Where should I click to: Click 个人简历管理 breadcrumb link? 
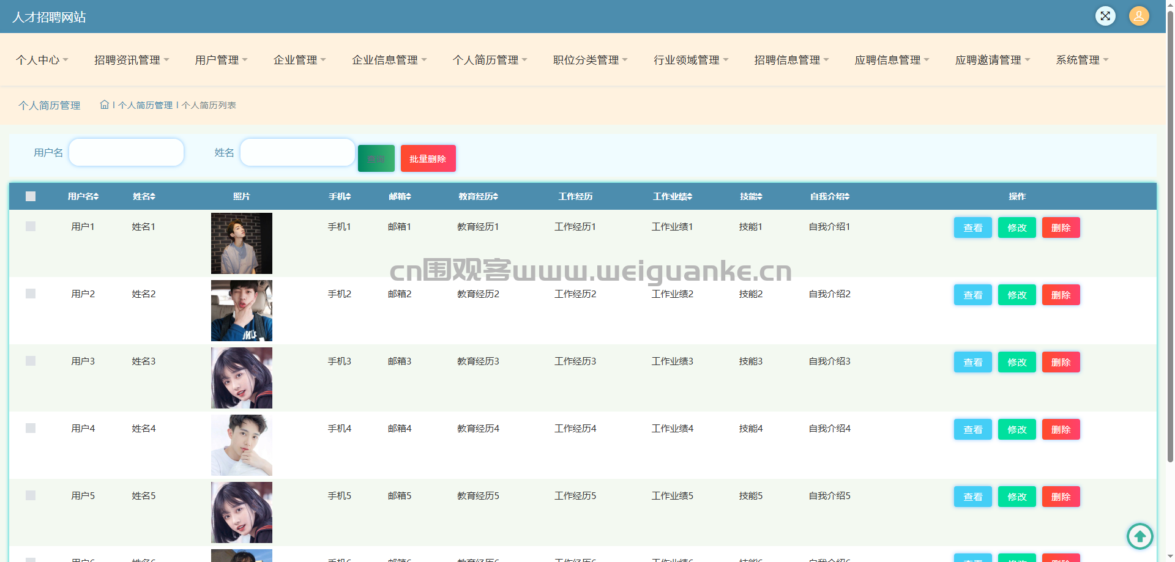coord(146,105)
